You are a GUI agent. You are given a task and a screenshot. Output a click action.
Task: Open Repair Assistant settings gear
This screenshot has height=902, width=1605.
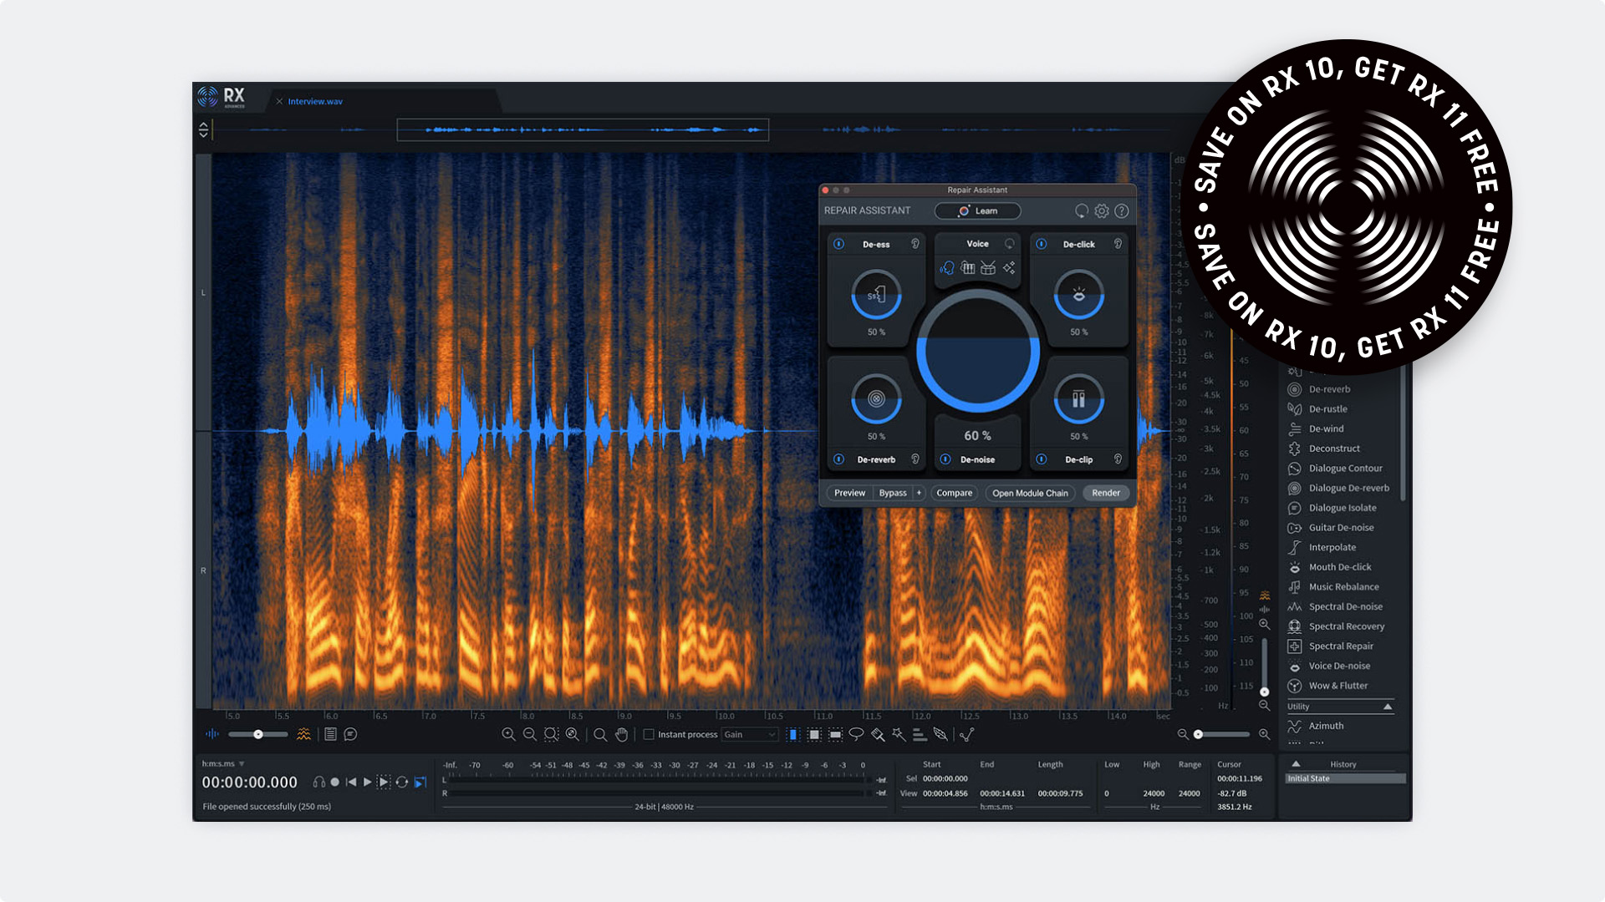click(x=1102, y=211)
